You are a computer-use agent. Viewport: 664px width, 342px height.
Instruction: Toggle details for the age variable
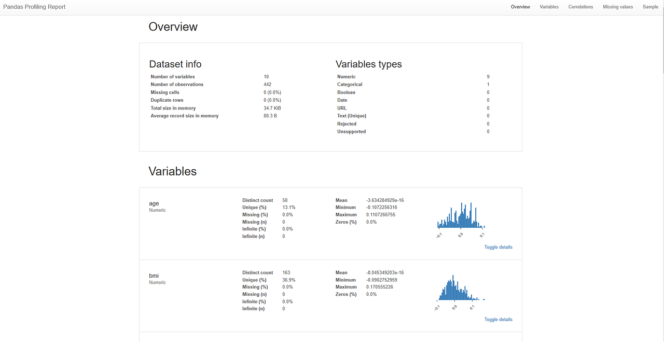click(x=498, y=247)
